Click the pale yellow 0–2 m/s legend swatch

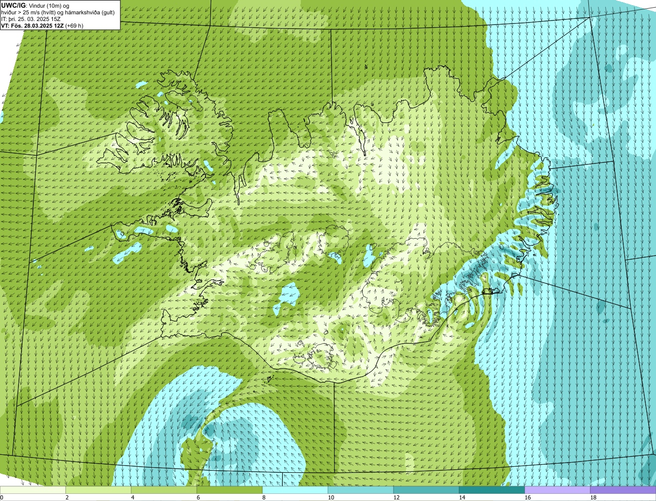coord(33,490)
